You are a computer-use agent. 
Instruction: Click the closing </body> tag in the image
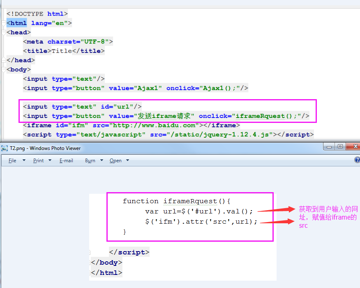(106, 262)
